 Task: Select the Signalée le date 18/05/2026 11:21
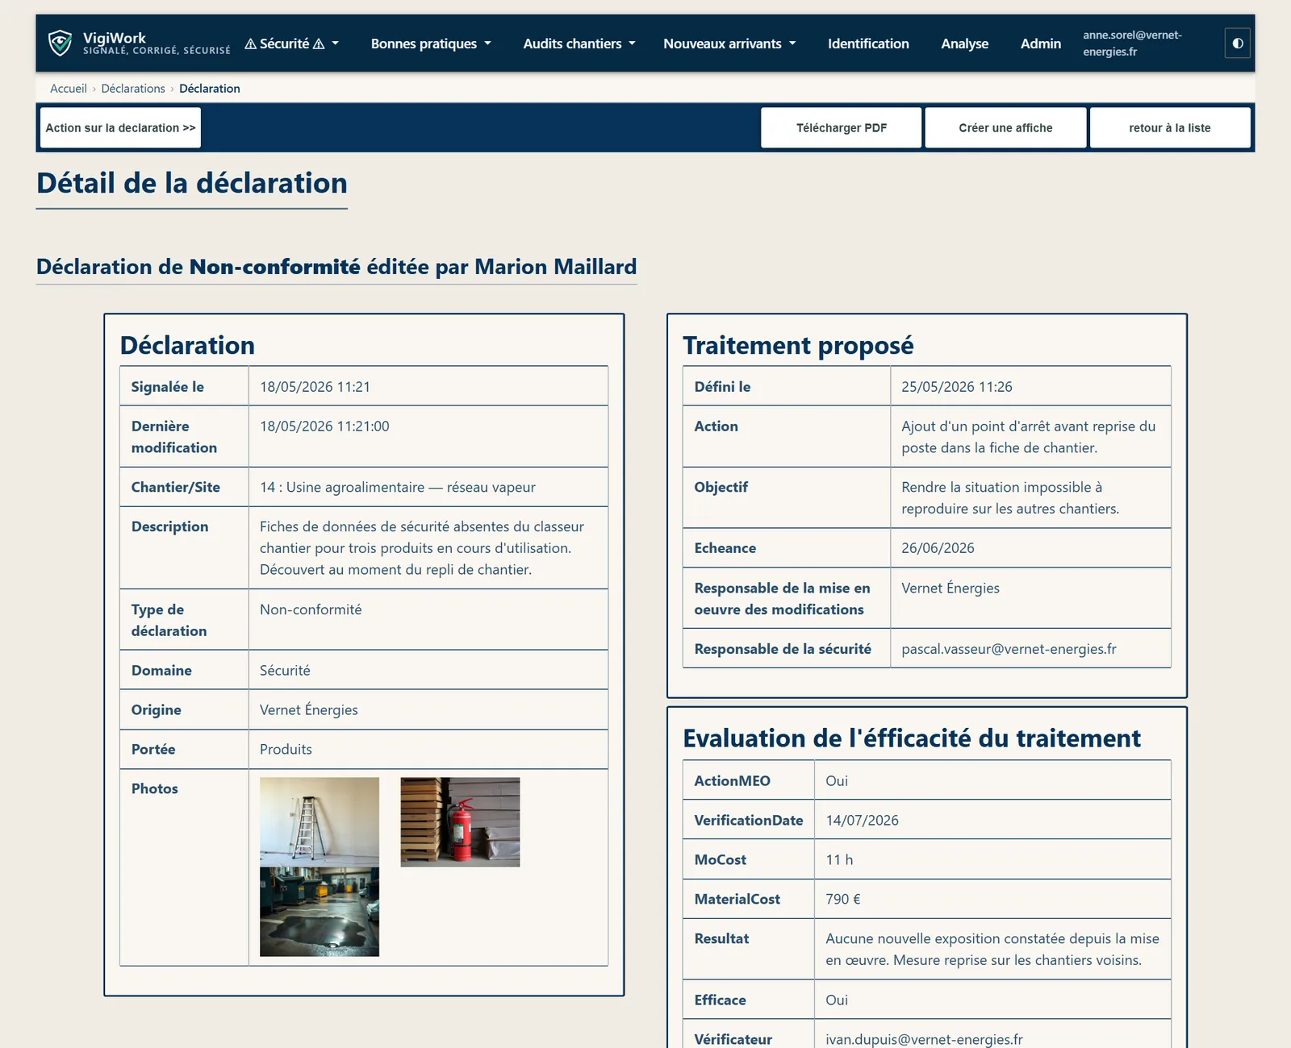[315, 387]
